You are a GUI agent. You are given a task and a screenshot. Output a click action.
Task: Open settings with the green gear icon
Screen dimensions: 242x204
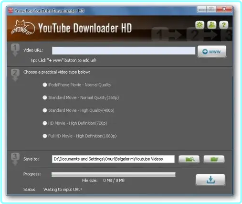point(200,25)
